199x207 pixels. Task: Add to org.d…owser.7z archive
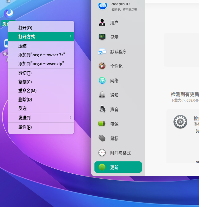tap(41, 55)
